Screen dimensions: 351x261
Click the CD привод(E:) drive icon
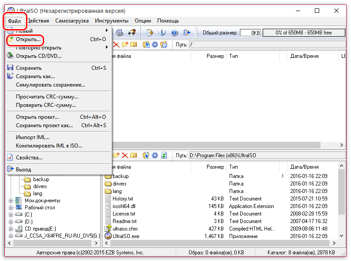point(19,229)
